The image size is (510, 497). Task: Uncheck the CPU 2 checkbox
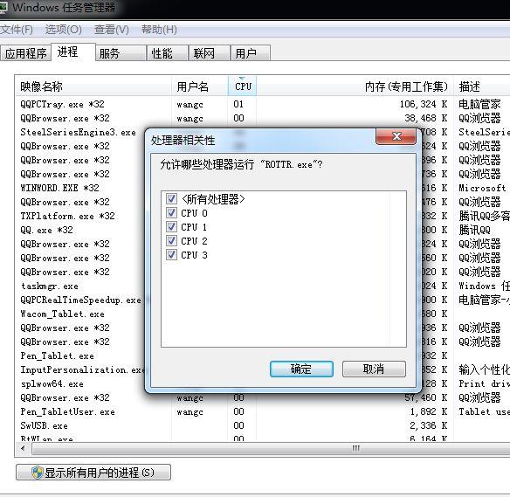[171, 241]
